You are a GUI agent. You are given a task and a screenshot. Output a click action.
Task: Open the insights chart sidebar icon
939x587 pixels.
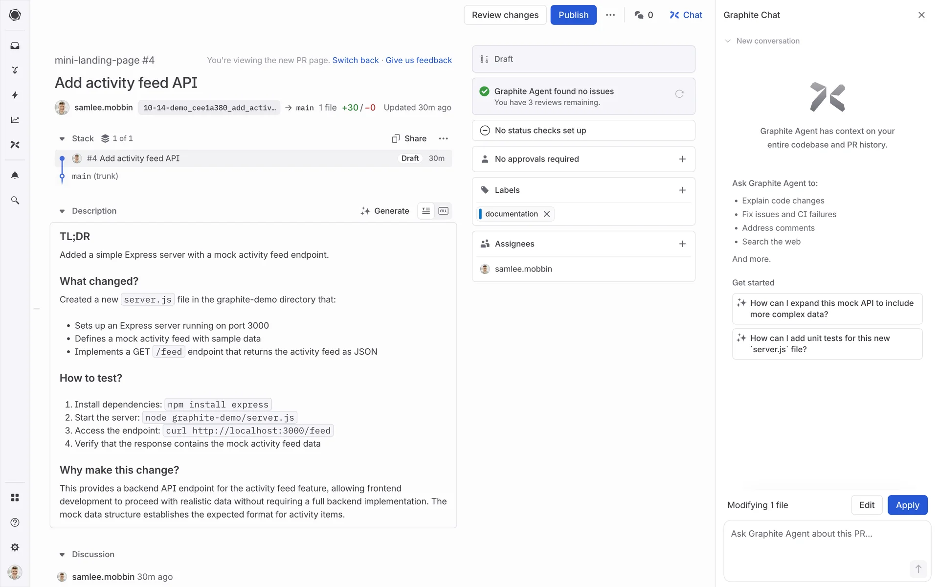[15, 120]
